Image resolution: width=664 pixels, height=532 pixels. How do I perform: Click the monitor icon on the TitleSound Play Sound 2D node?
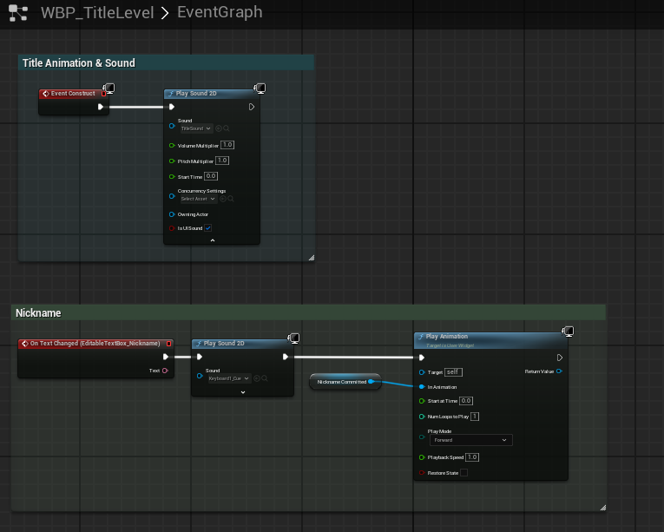(260, 89)
